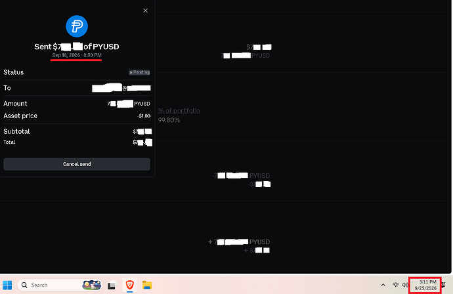The width and height of the screenshot is (453, 294).
Task: Click the Sent PYUSD heading
Action: [77, 47]
